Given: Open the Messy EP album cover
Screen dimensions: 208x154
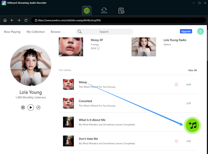Looking at the screenshot, I should [71, 47].
